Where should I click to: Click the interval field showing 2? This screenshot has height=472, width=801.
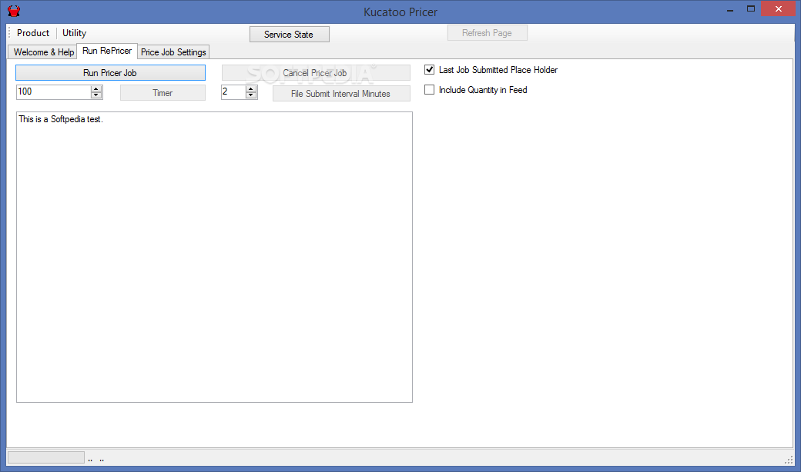(233, 91)
